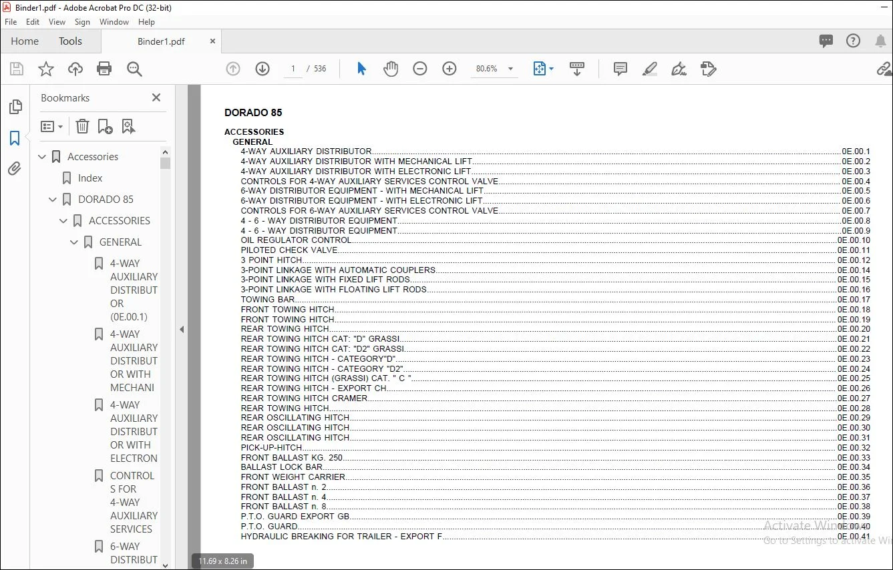Click the find current bookmark icon
Screen dimensions: 893x570
tap(128, 126)
